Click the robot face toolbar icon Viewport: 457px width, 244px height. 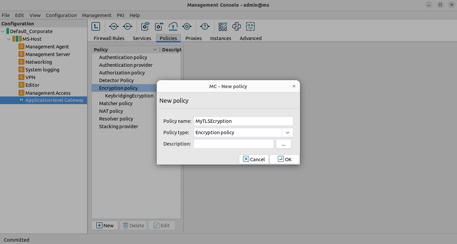(x=250, y=26)
